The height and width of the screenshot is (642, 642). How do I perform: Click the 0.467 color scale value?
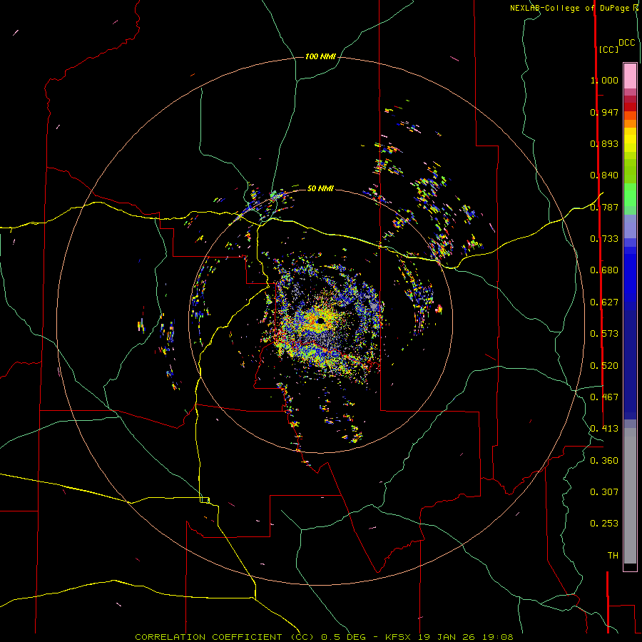pos(604,397)
